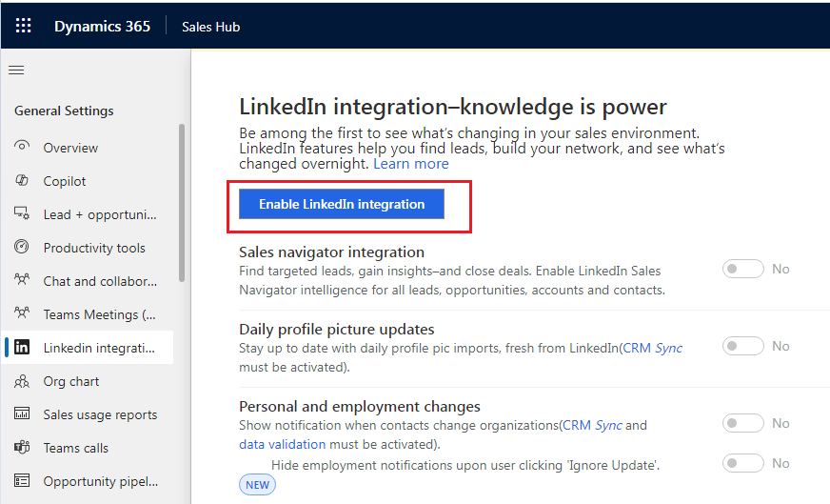Viewport: 830px width, 504px height.
Task: Open the app launcher waffle icon
Action: point(23,26)
